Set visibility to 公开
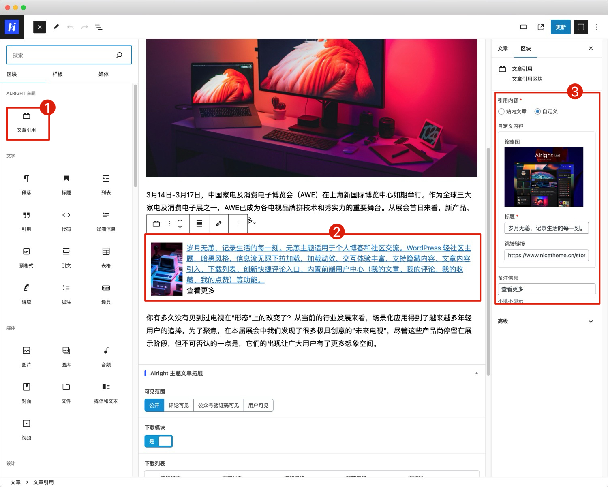Screen dimensions: 608x487 point(154,405)
